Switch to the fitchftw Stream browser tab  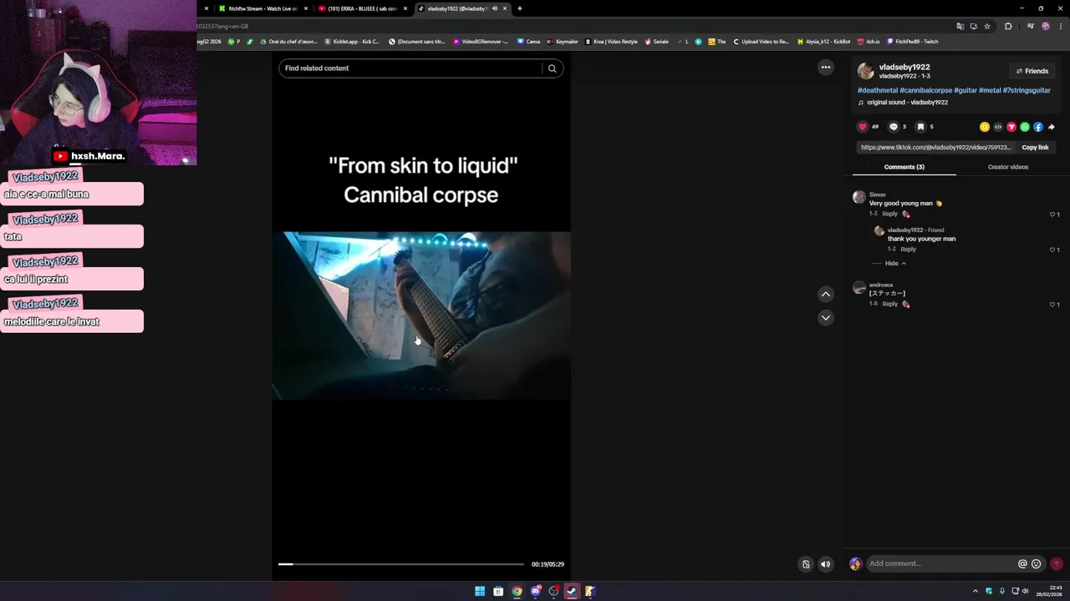click(262, 8)
